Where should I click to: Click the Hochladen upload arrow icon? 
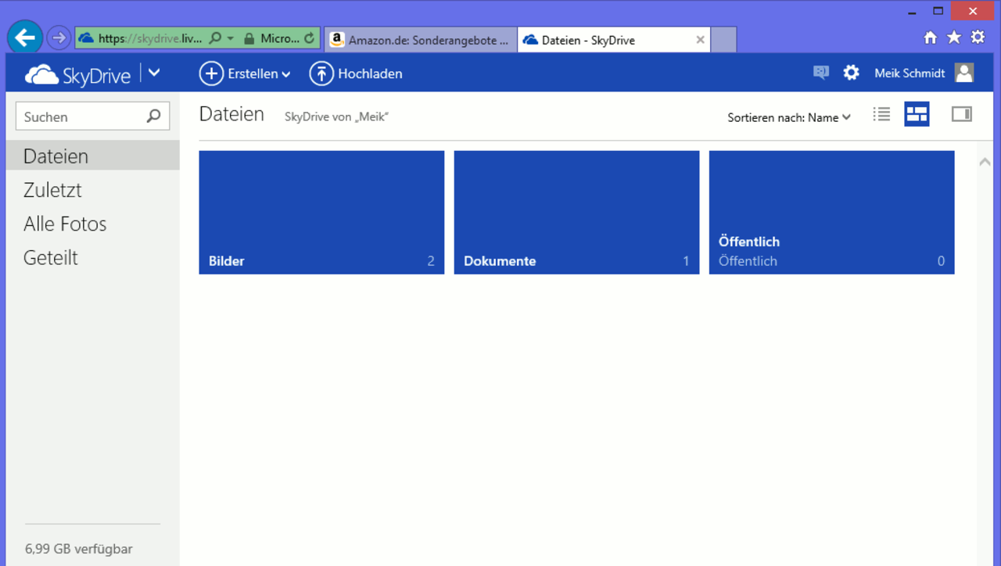click(x=321, y=73)
